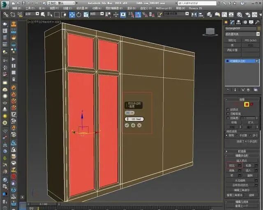The height and width of the screenshot is (210, 263).
Task: Collapse the 编辑多边形 rollout
Action: point(242,156)
